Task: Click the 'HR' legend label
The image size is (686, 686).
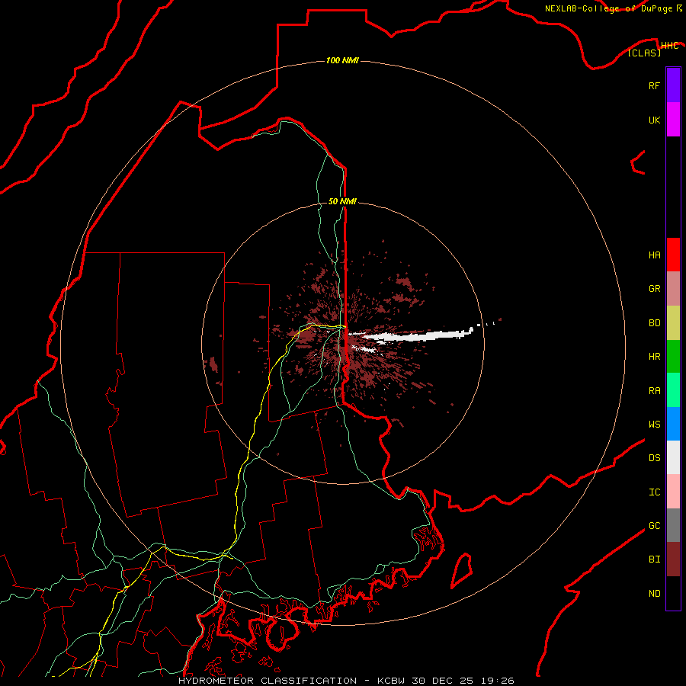Action: 654,357
